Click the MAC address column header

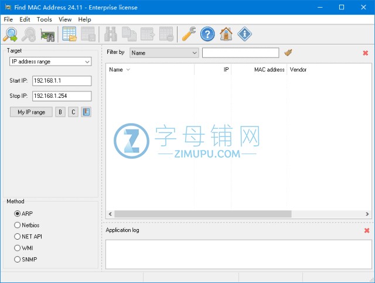click(x=259, y=70)
